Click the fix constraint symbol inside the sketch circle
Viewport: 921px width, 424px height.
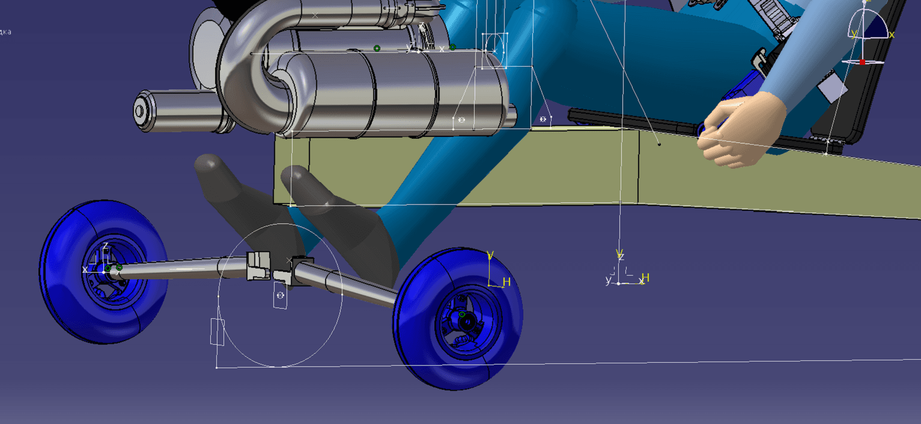coord(280,295)
